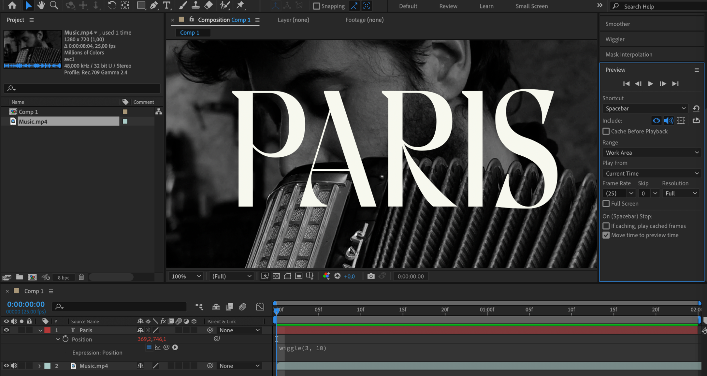Check Cache Before Playback option
This screenshot has height=376, width=707.
point(606,131)
